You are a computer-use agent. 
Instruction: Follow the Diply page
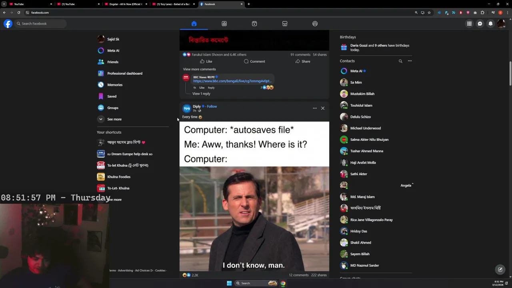pos(212,106)
